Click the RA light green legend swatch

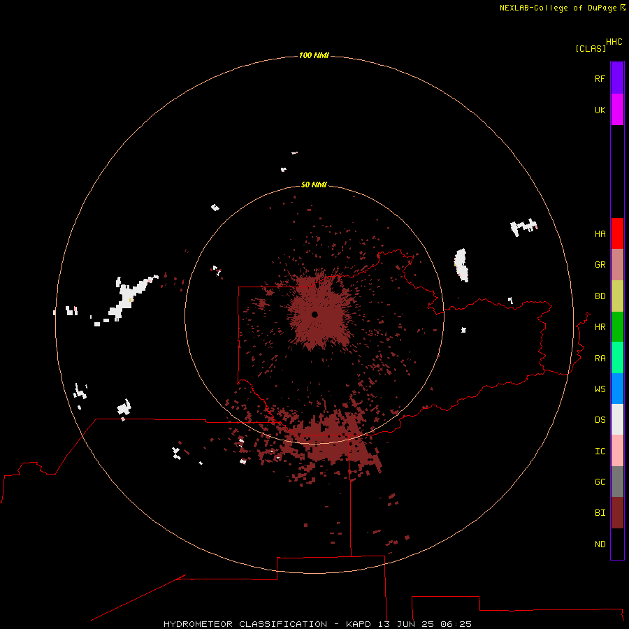tap(617, 358)
